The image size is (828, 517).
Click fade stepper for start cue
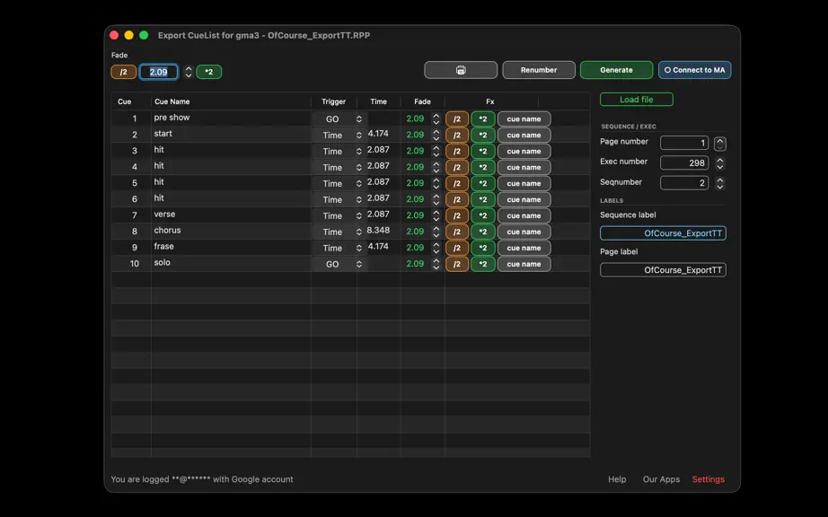[x=436, y=135]
